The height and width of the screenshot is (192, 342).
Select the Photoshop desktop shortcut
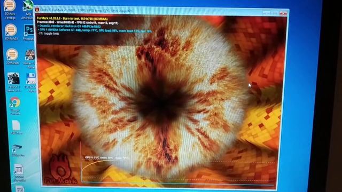[x=29, y=33]
